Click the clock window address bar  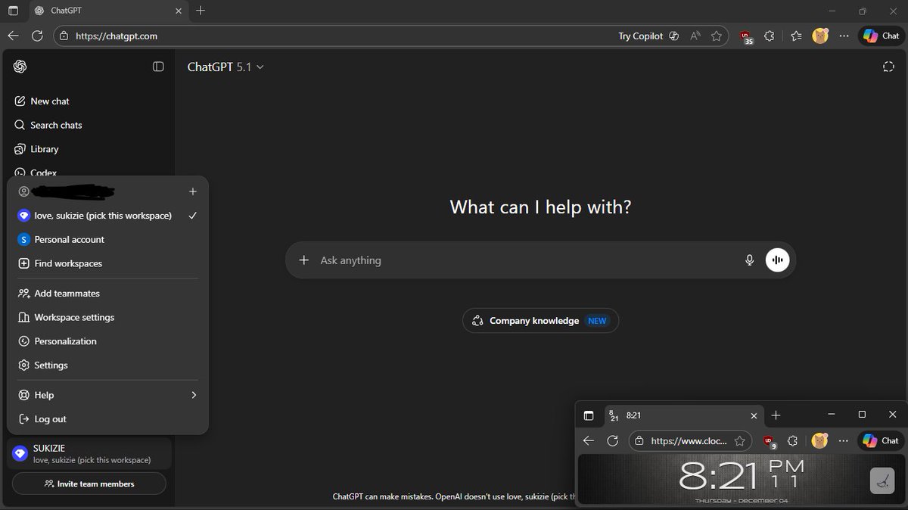pyautogui.click(x=689, y=440)
